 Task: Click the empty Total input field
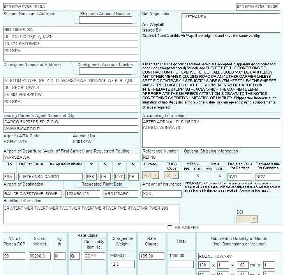tap(181, 264)
